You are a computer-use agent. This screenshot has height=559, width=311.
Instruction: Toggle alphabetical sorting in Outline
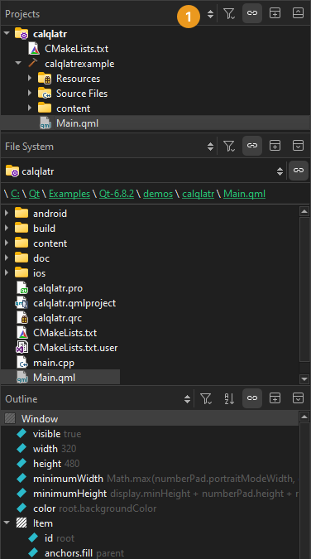(x=229, y=398)
